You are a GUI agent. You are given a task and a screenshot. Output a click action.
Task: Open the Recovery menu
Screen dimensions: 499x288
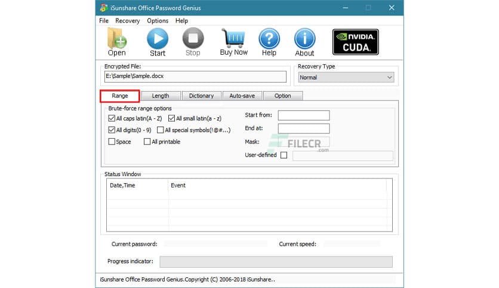coord(127,21)
